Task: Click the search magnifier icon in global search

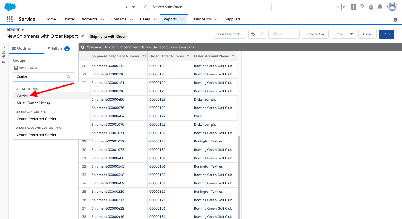Action: click(x=145, y=7)
